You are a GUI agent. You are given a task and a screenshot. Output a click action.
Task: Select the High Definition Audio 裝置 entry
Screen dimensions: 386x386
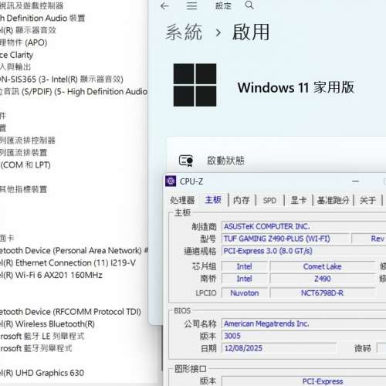point(42,18)
